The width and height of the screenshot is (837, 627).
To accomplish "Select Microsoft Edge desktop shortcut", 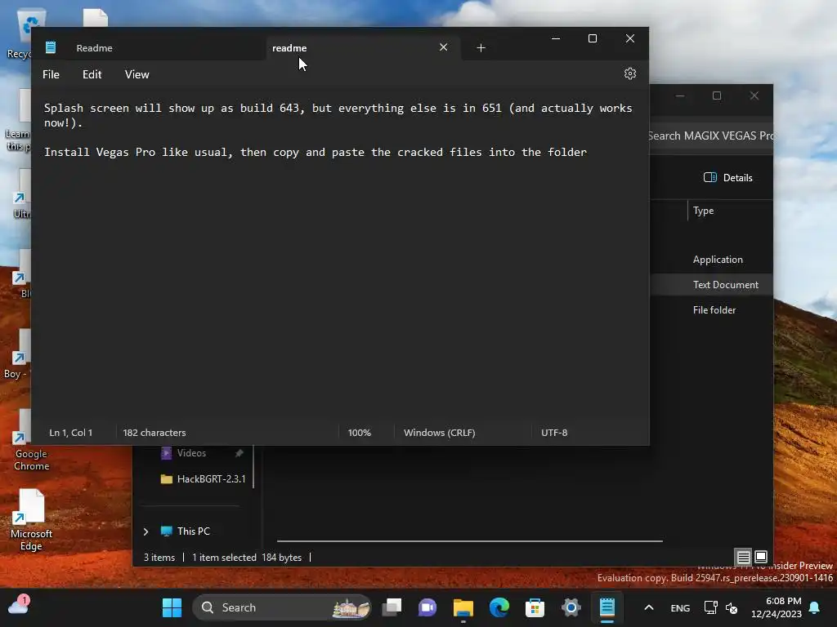I will 32,520.
